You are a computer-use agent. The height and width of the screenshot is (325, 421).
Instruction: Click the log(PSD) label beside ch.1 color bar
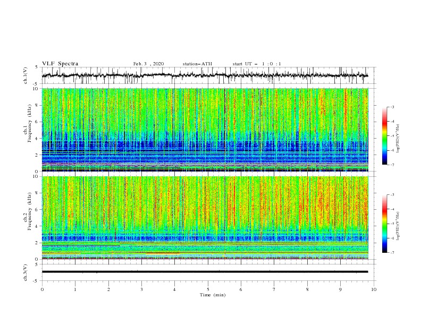[x=398, y=139]
